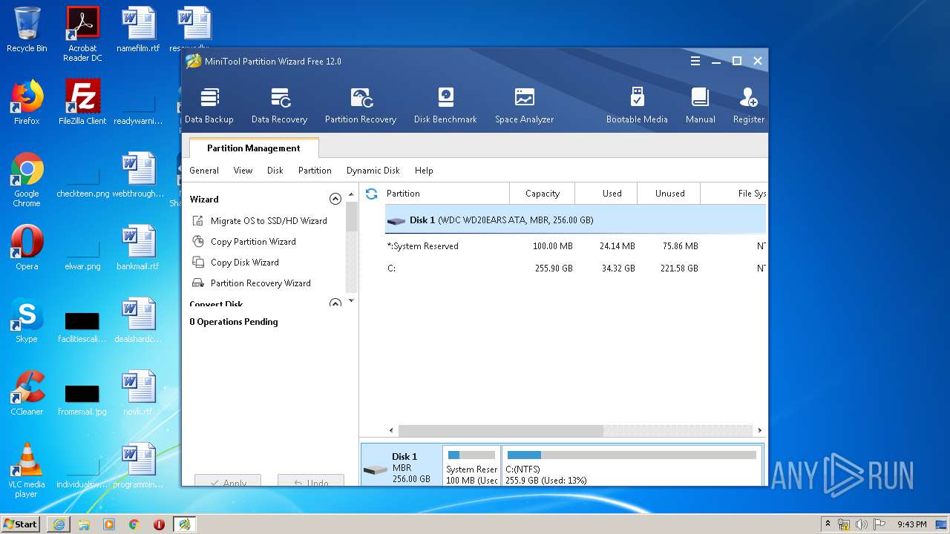
Task: Open CCleaner desktop shortcut
Action: tap(27, 393)
